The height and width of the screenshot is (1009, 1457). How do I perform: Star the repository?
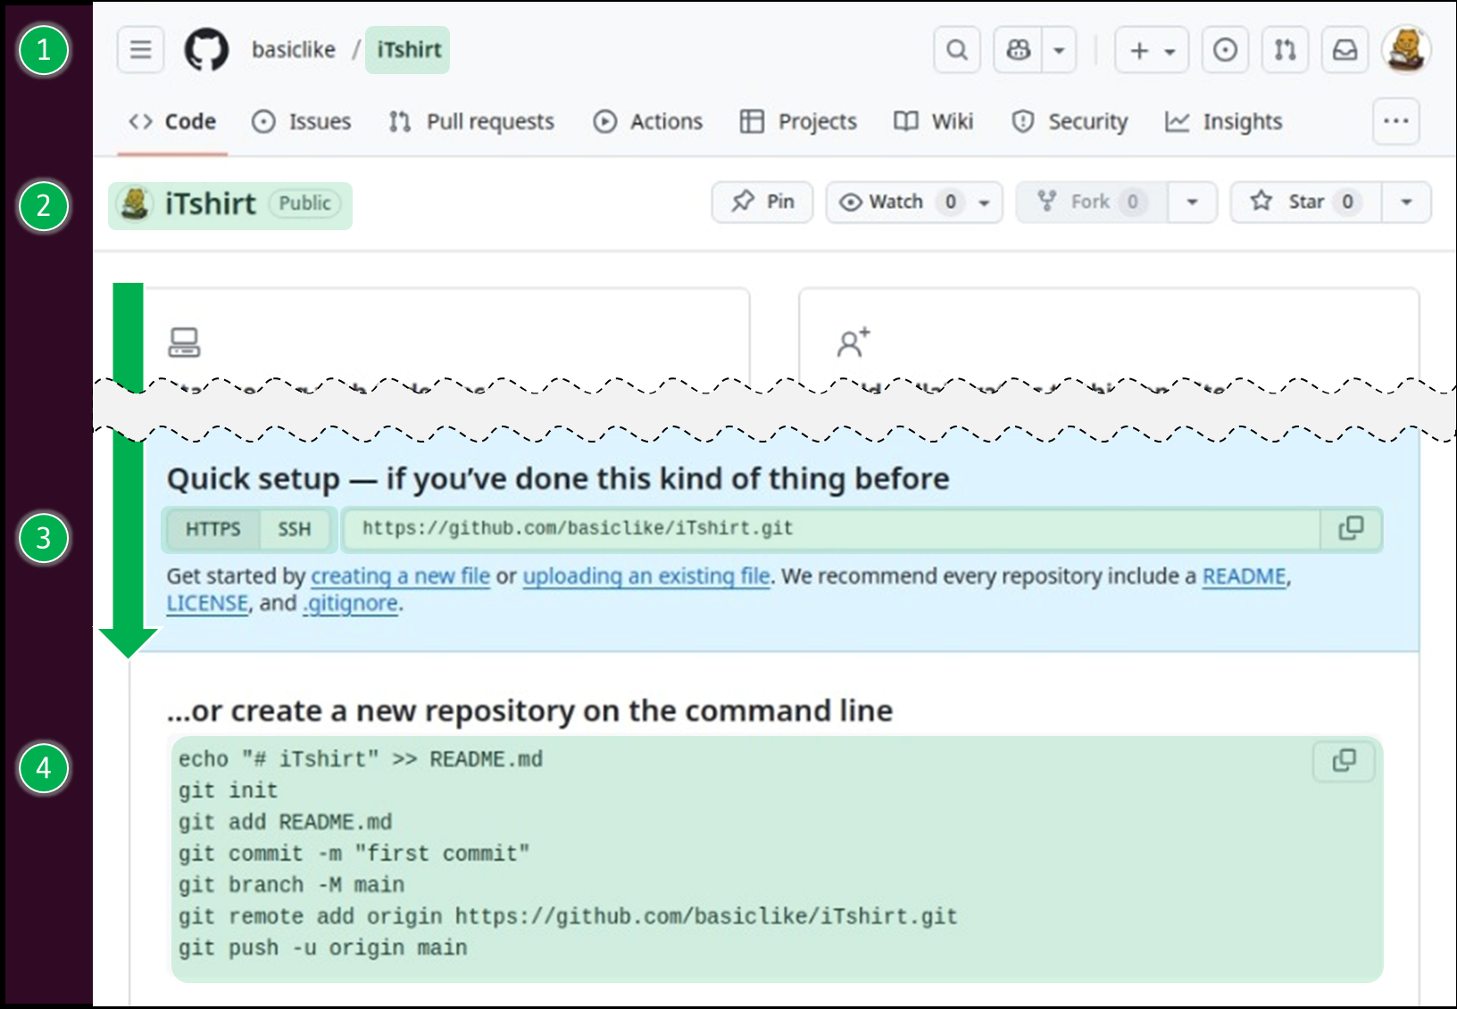[x=1305, y=203]
